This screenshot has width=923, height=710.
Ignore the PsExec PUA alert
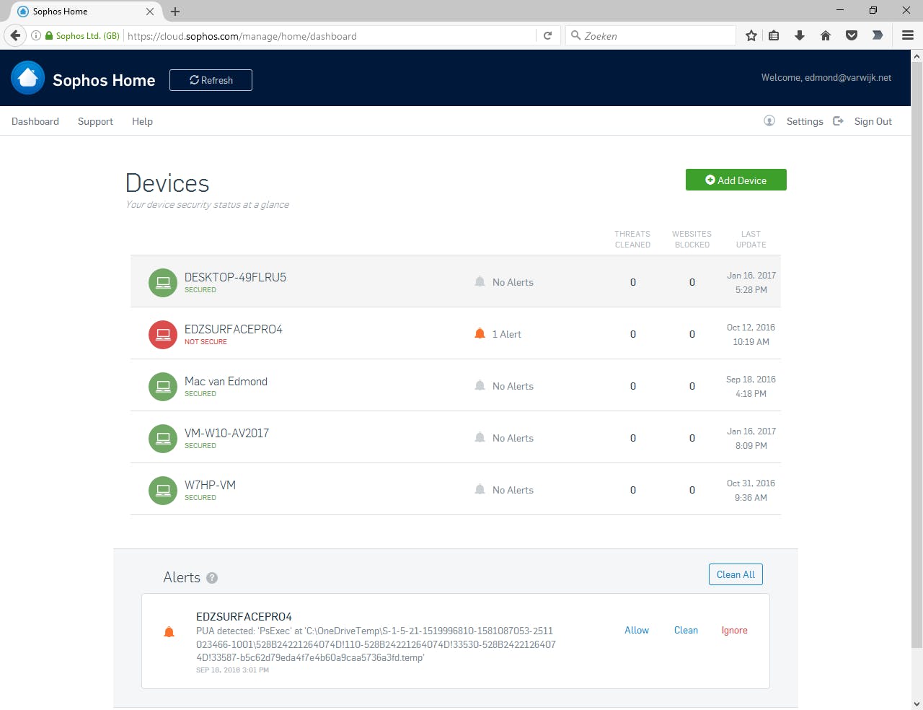click(734, 630)
